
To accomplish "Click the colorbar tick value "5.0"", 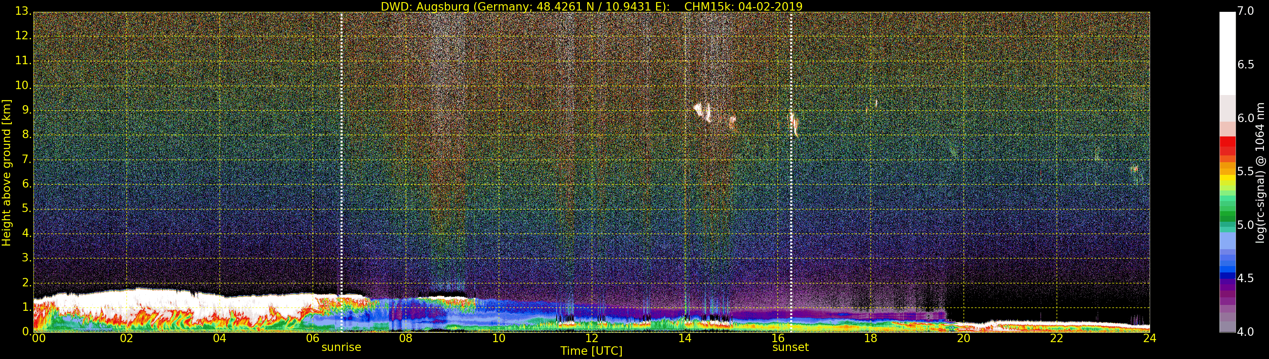I will point(1246,225).
